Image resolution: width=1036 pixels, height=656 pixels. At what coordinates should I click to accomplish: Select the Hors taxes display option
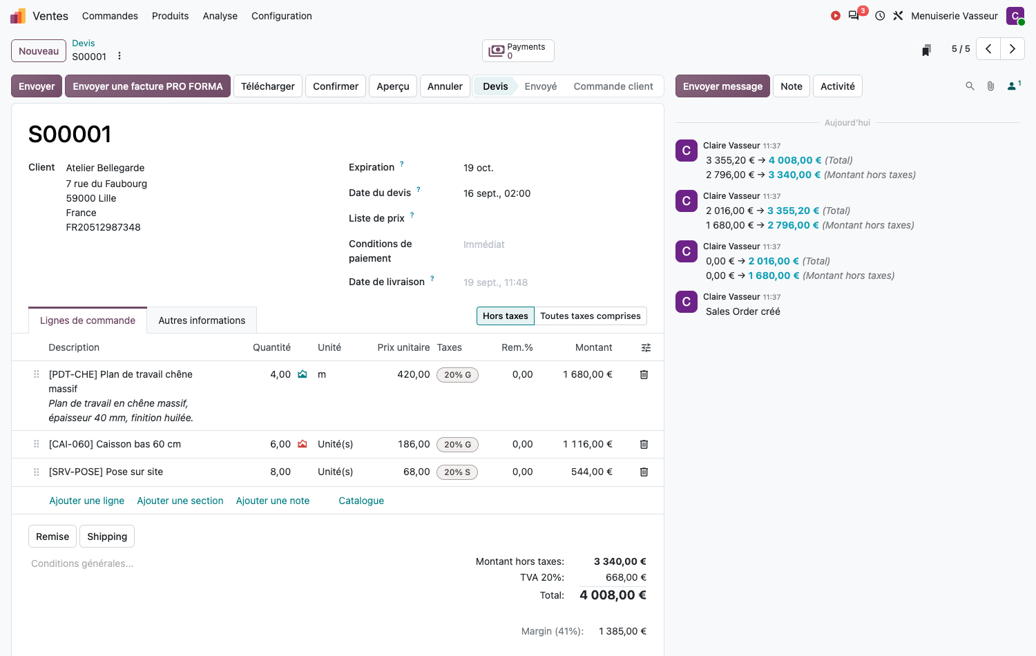click(506, 316)
